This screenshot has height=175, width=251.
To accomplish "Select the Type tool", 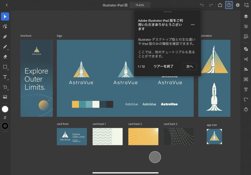I will click(x=5, y=77).
